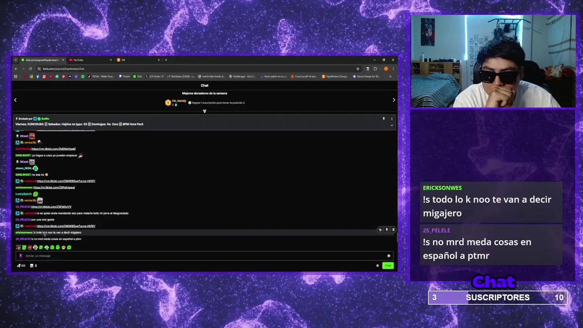The image size is (583, 328).
Task: Open a new browser tab with plus
Action: pyautogui.click(x=166, y=60)
